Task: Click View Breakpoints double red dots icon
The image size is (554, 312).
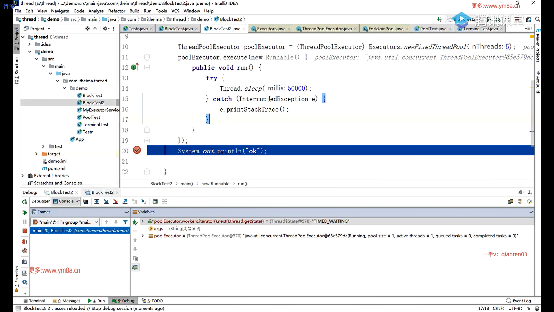Action: (x=25, y=242)
